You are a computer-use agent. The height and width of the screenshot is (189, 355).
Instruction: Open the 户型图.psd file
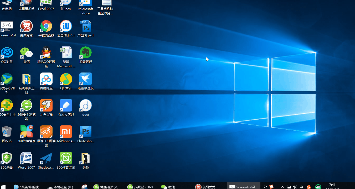coord(85,26)
